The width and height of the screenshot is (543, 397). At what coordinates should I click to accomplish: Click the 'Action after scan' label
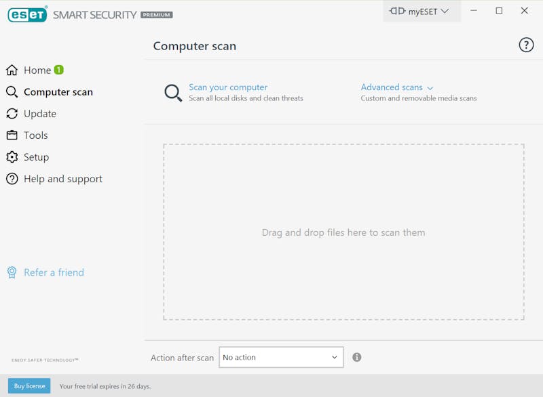[x=182, y=358]
